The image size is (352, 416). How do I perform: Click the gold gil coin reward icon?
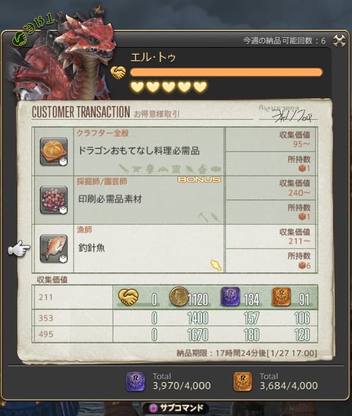(x=178, y=297)
